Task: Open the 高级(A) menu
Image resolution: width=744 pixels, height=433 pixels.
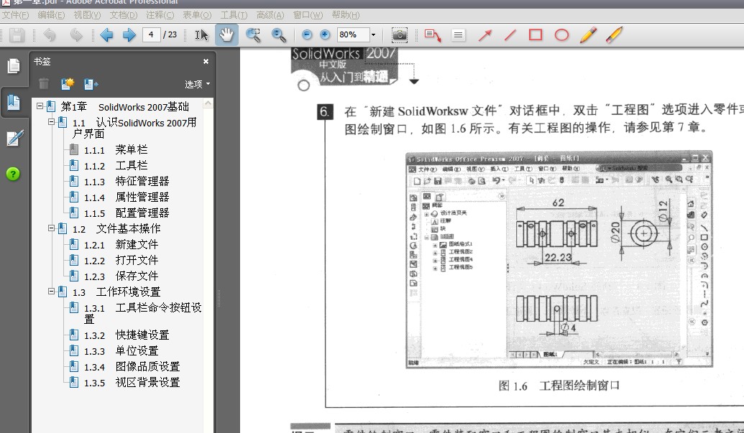Action: (x=270, y=15)
